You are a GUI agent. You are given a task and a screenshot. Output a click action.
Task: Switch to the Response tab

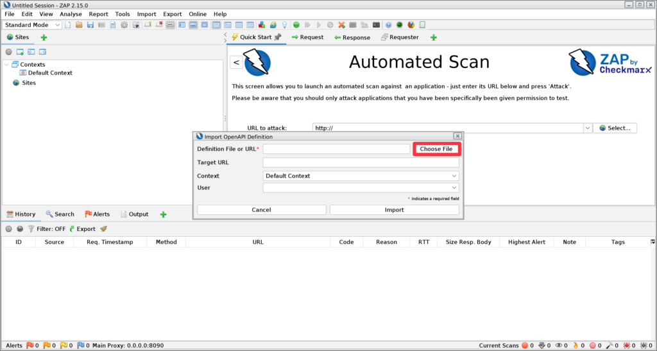click(x=352, y=37)
